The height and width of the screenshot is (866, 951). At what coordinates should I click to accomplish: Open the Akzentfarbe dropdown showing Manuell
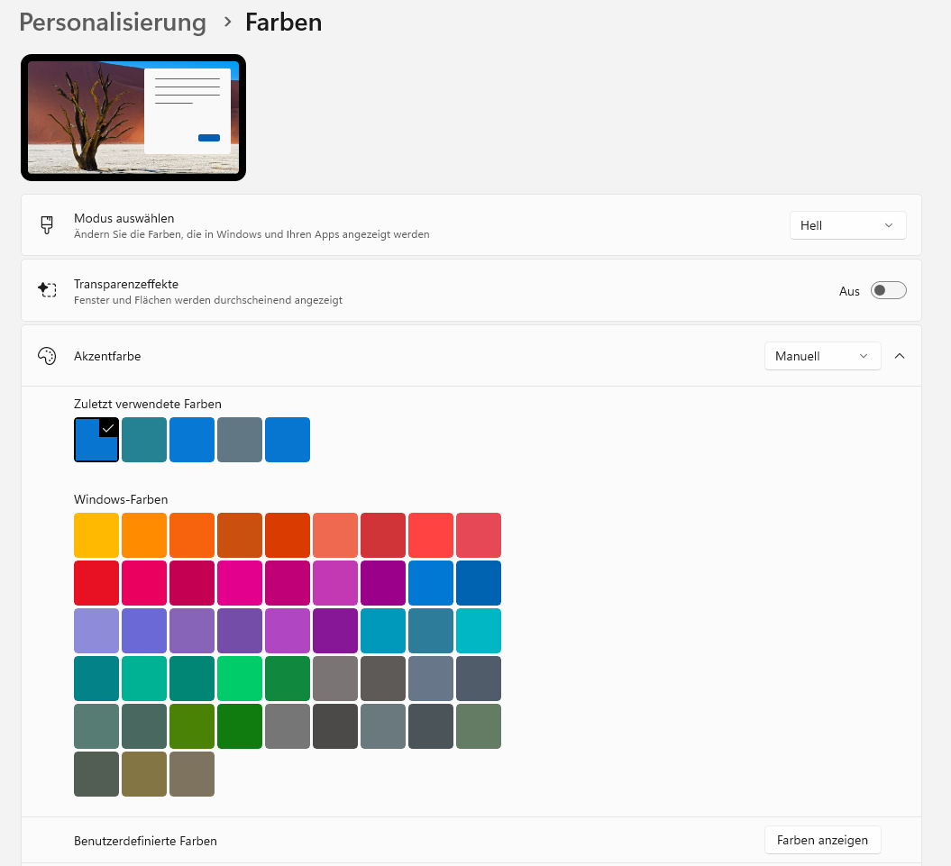tap(822, 356)
